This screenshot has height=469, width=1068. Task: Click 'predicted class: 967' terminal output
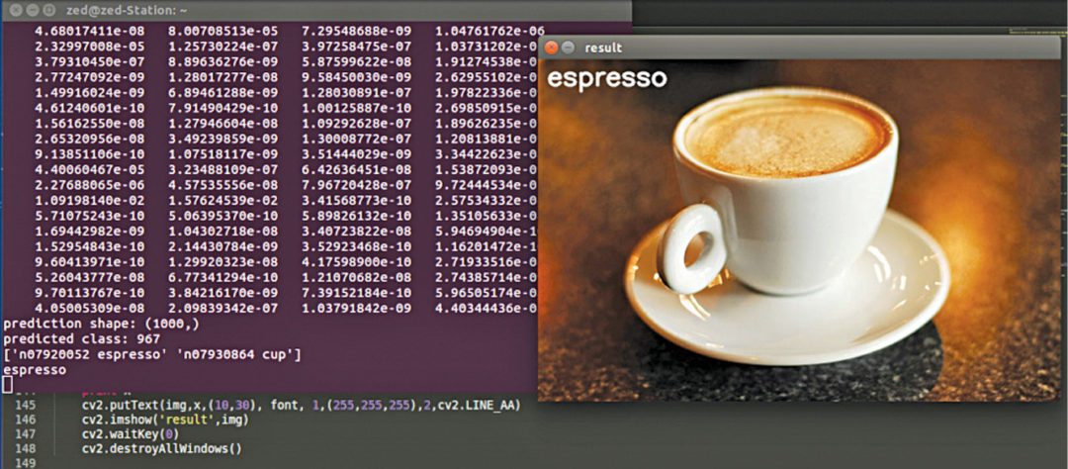click(74, 338)
